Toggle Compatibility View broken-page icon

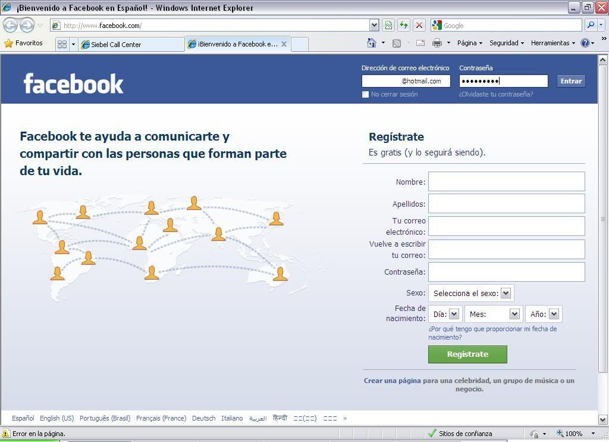[388, 26]
